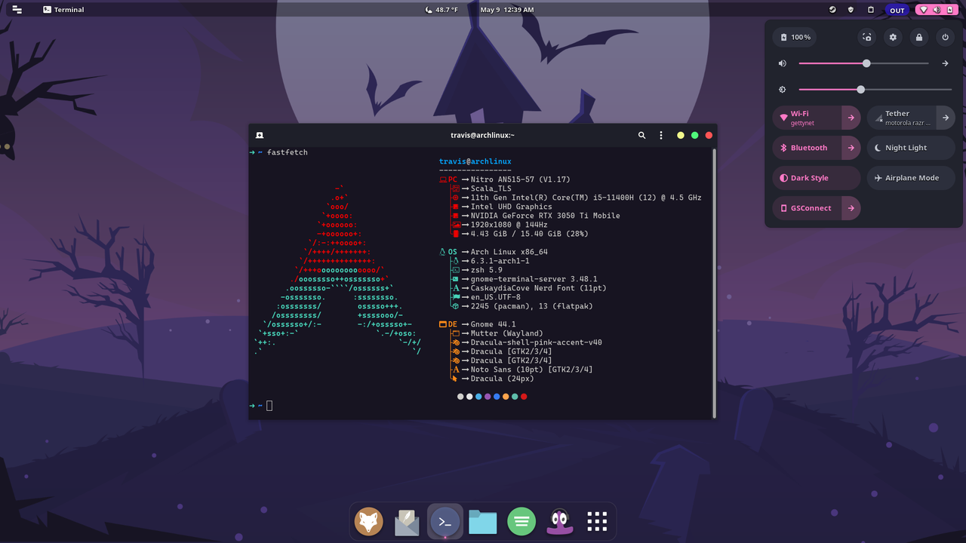
Task: Click the shield tray icon
Action: pyautogui.click(x=851, y=10)
